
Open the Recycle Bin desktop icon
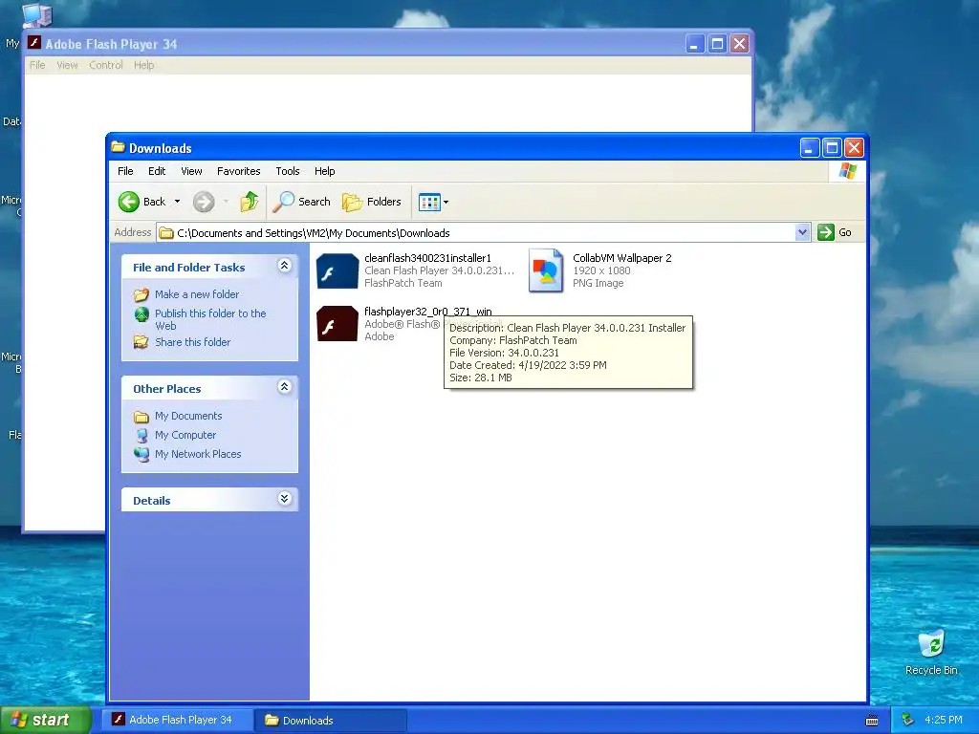[931, 653]
